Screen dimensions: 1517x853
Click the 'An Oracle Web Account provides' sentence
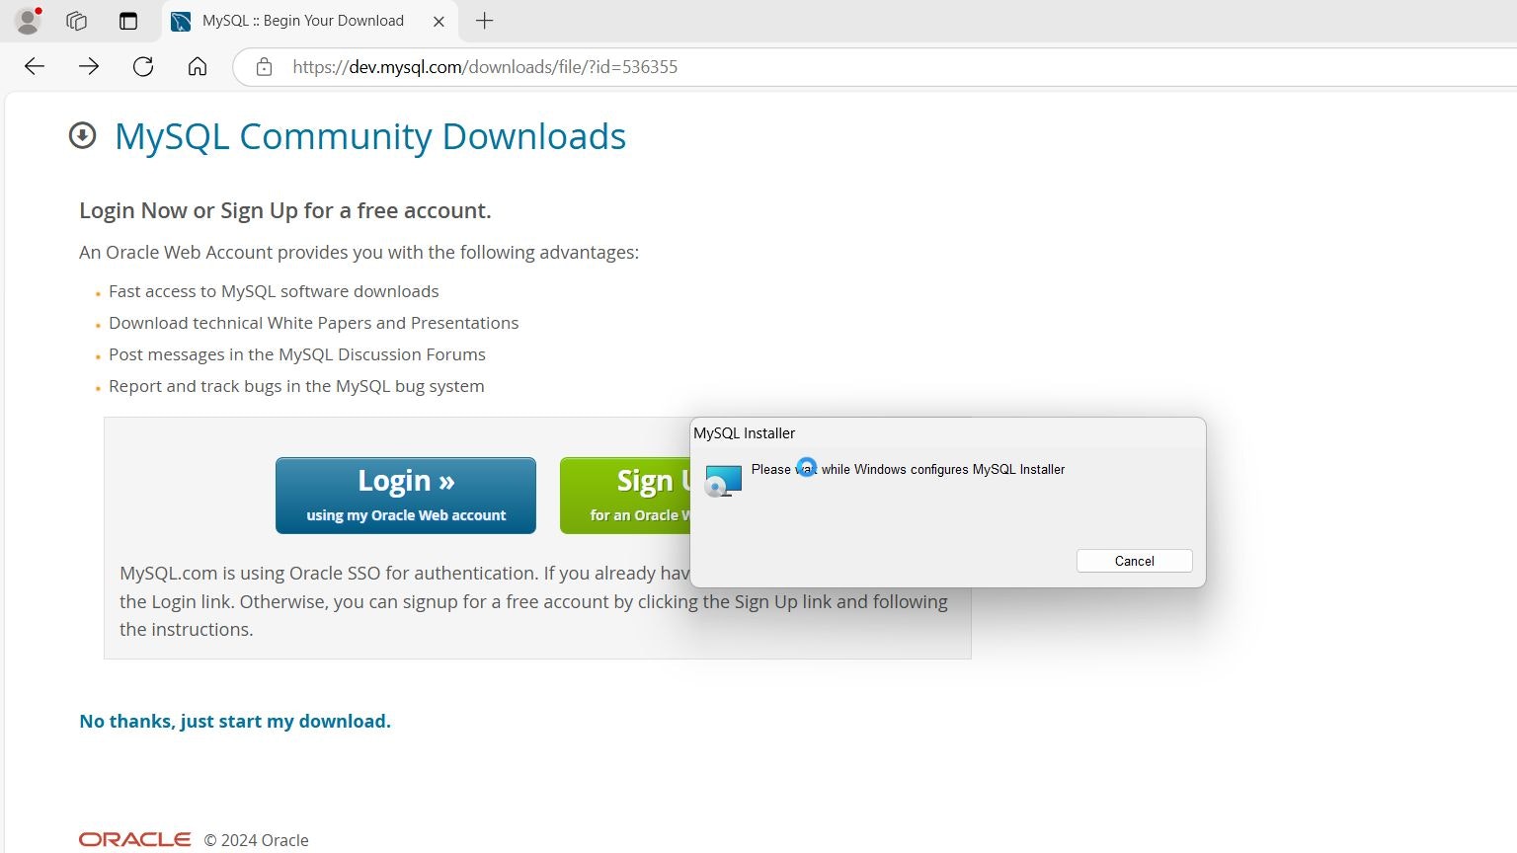click(359, 252)
